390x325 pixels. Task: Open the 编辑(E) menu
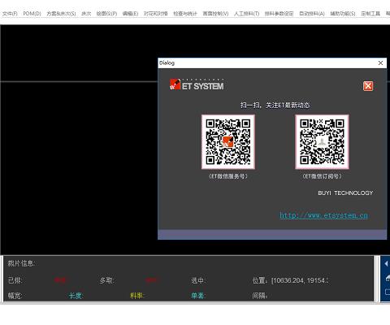[130, 14]
